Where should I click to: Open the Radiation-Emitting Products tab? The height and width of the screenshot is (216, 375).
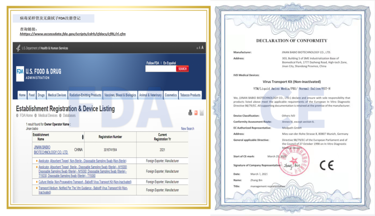[85, 95]
